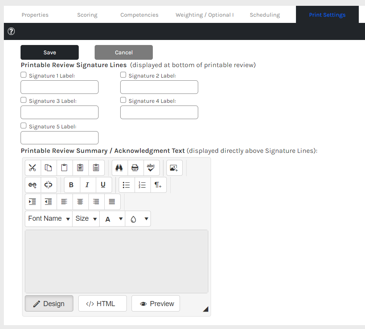This screenshot has width=365, height=329.
Task: Switch editor to HTML mode
Action: (x=102, y=303)
